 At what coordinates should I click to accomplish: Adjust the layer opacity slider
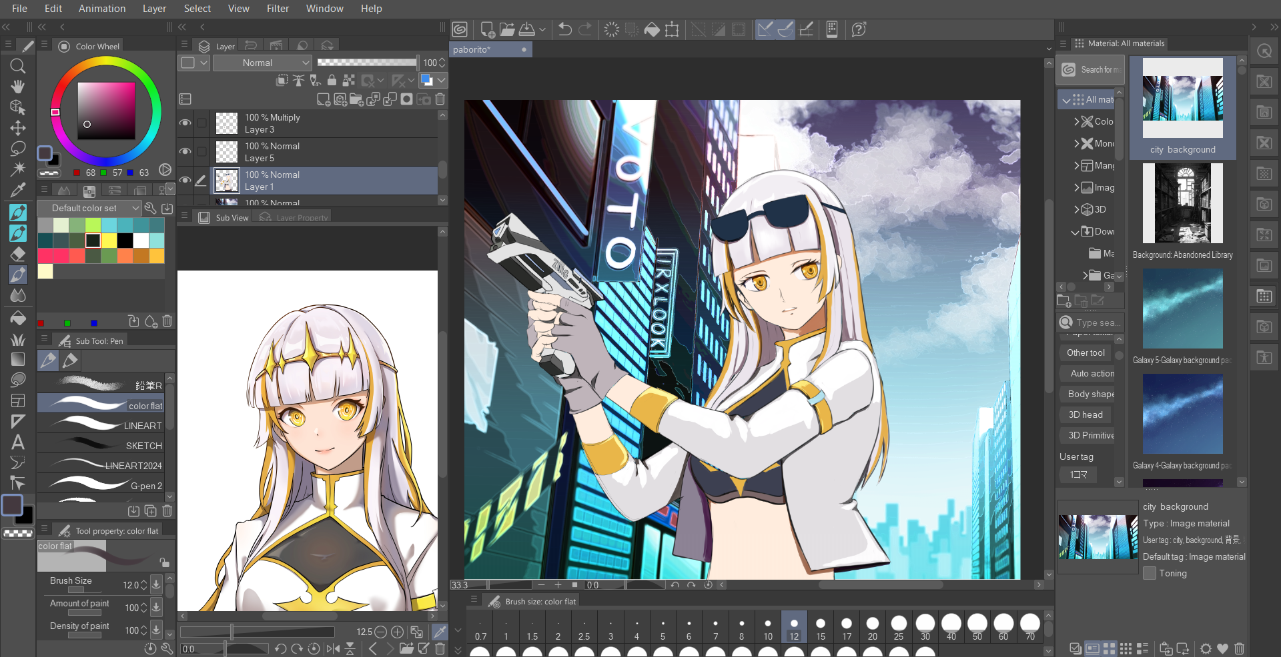(x=366, y=63)
